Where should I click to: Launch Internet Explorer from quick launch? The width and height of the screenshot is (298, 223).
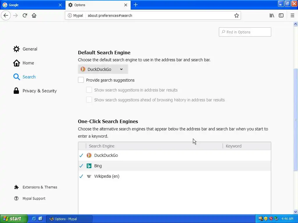point(34,219)
